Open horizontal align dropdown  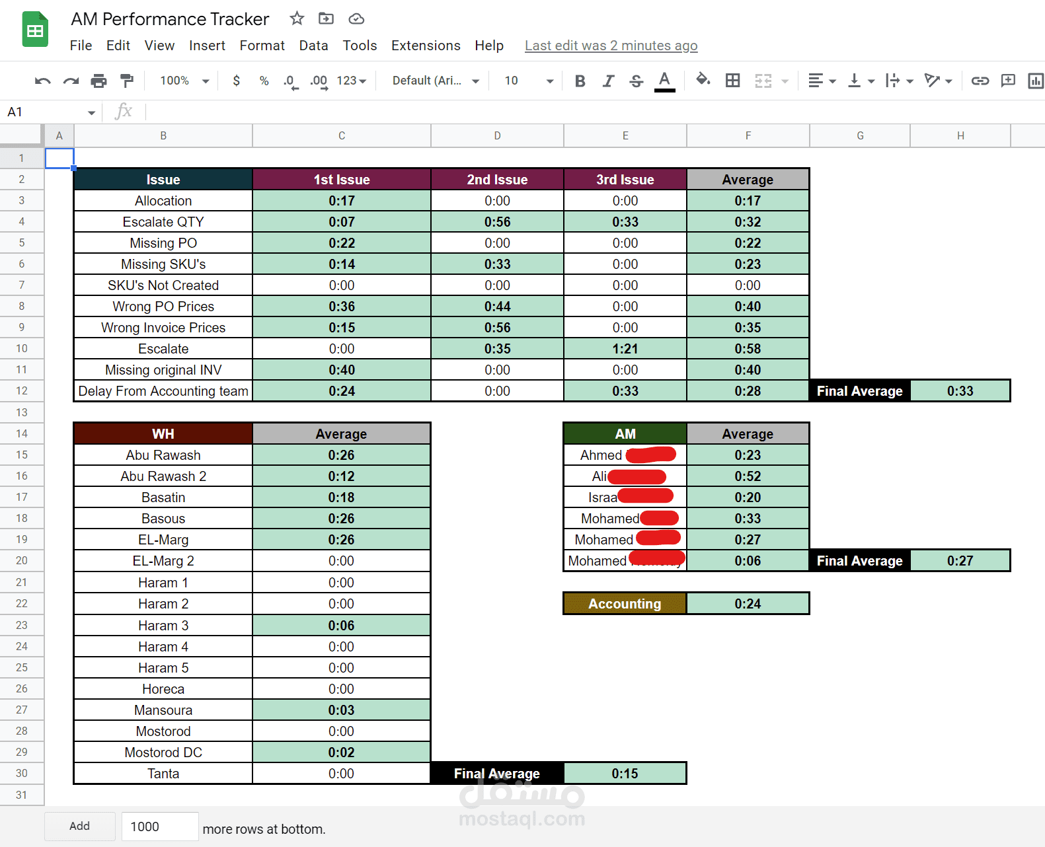pos(822,81)
